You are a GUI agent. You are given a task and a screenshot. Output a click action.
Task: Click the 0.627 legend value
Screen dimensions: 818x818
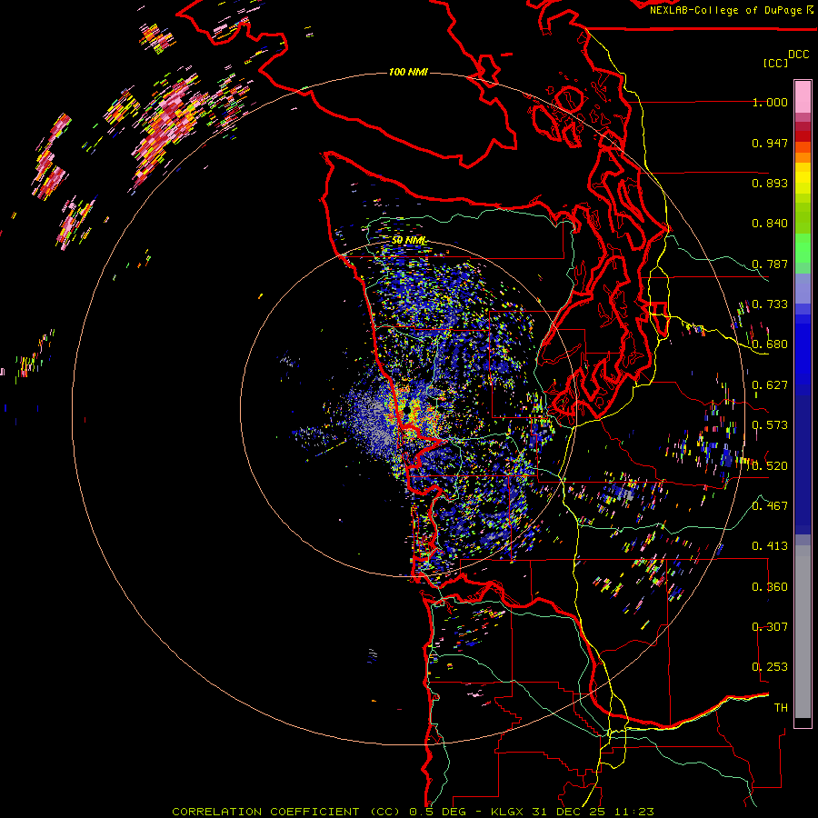point(770,385)
